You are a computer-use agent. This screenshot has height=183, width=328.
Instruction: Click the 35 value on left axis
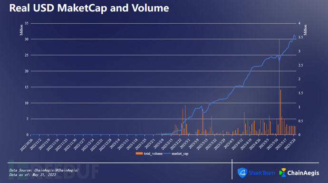(x=27, y=23)
